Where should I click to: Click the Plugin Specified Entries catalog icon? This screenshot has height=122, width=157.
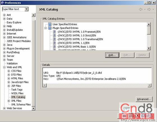50,28
